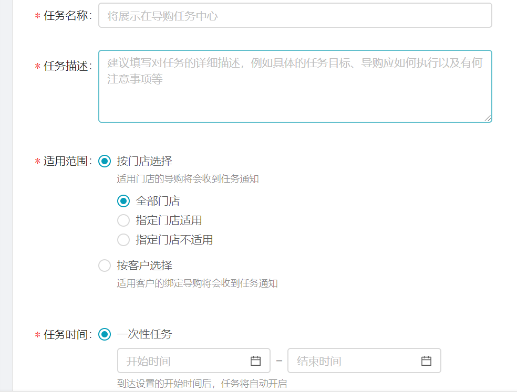
Task: Focus the 任务名称 input field
Action: coord(294,15)
